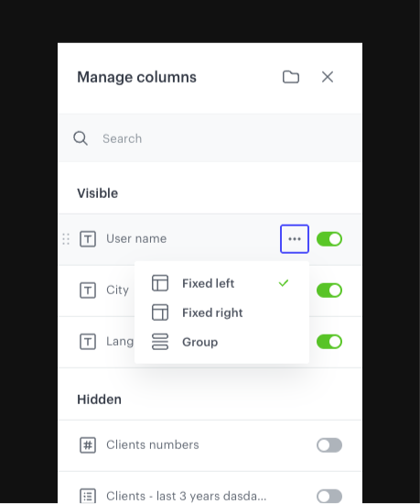The width and height of the screenshot is (420, 504).
Task: Enable the Clients numbers column
Action: (329, 445)
